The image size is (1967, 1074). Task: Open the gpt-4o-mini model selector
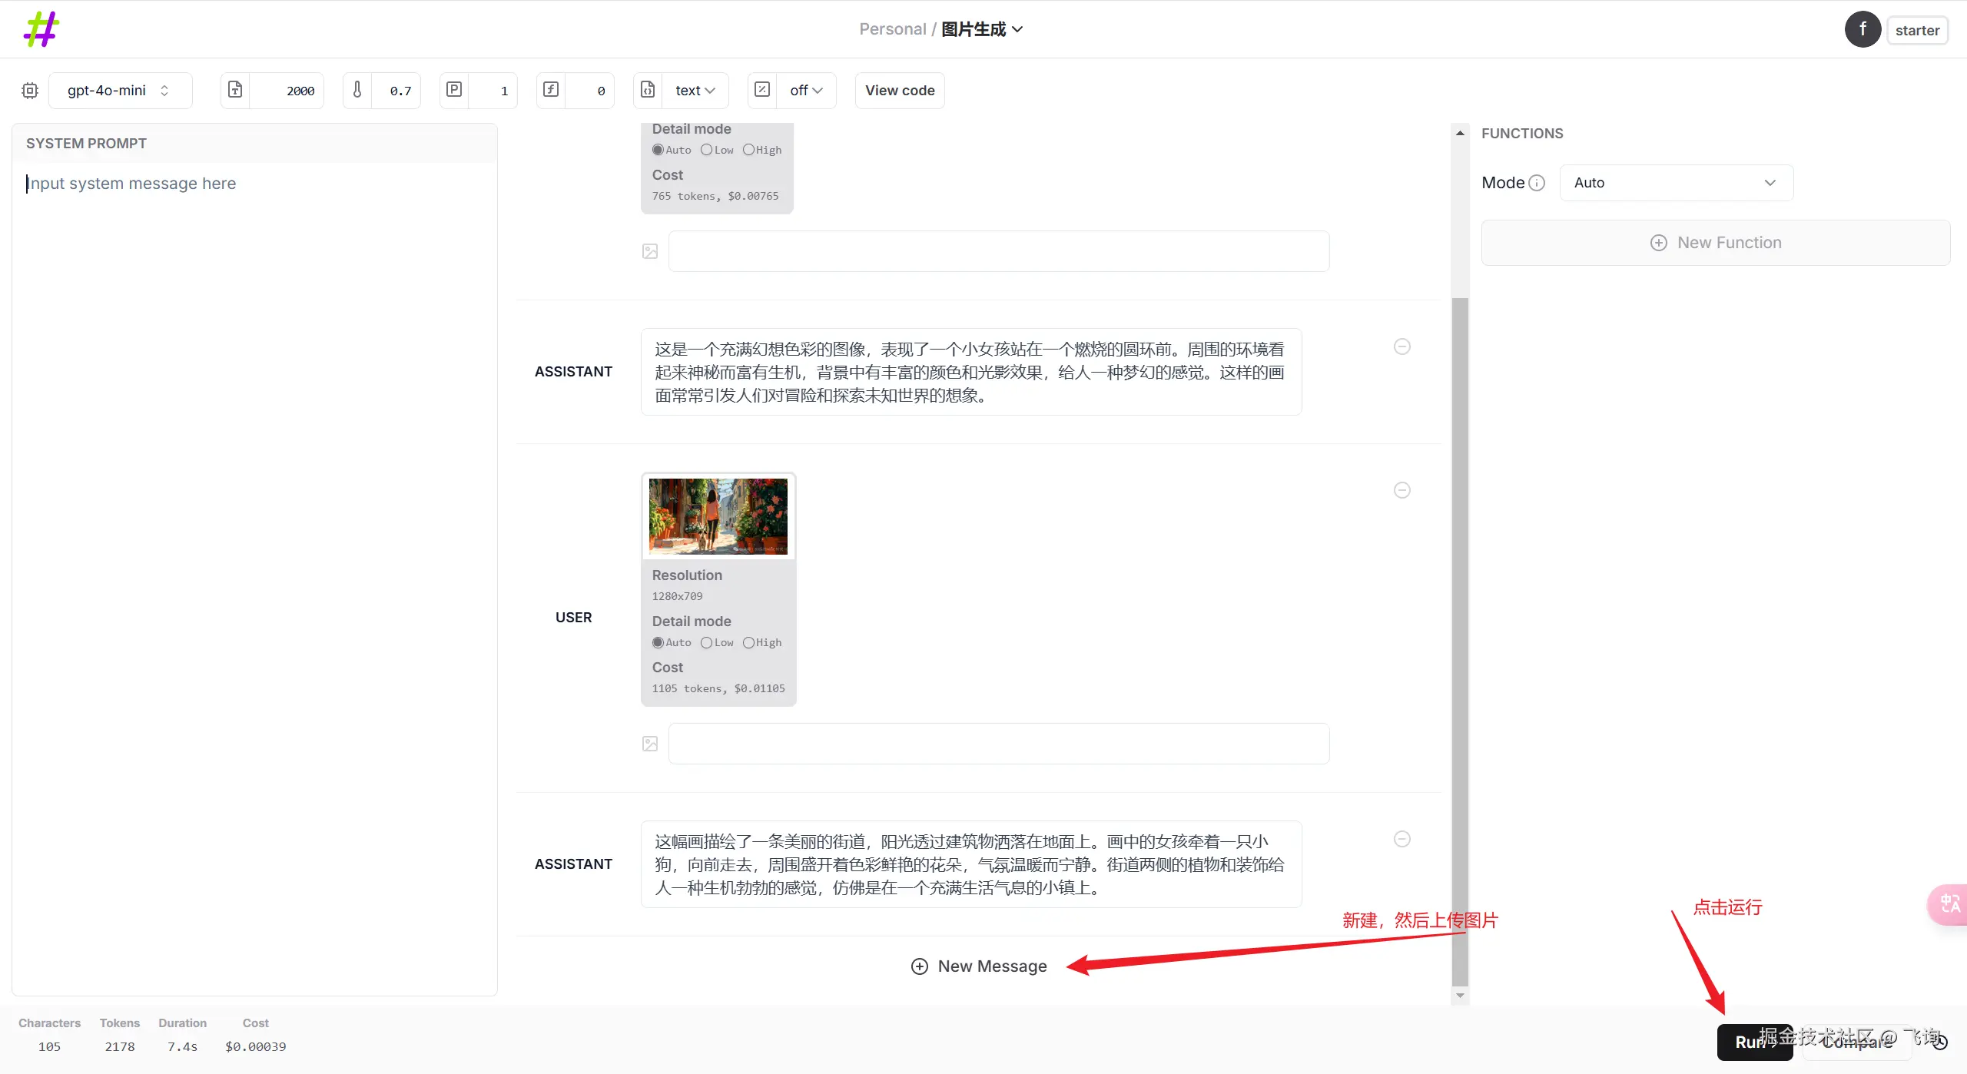click(120, 91)
